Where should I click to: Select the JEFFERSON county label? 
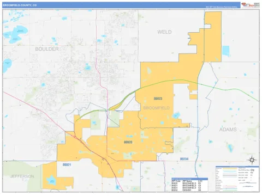(x=22, y=176)
